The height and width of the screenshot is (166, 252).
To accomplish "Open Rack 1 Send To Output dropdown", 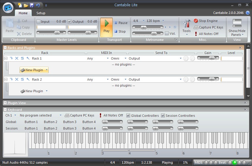I will tap(155, 58).
